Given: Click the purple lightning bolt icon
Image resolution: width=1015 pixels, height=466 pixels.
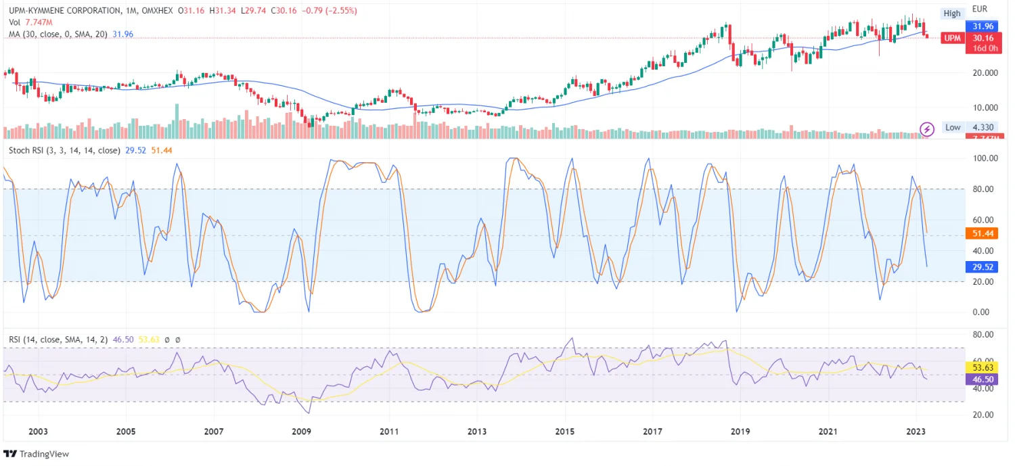Looking at the screenshot, I should 927,129.
